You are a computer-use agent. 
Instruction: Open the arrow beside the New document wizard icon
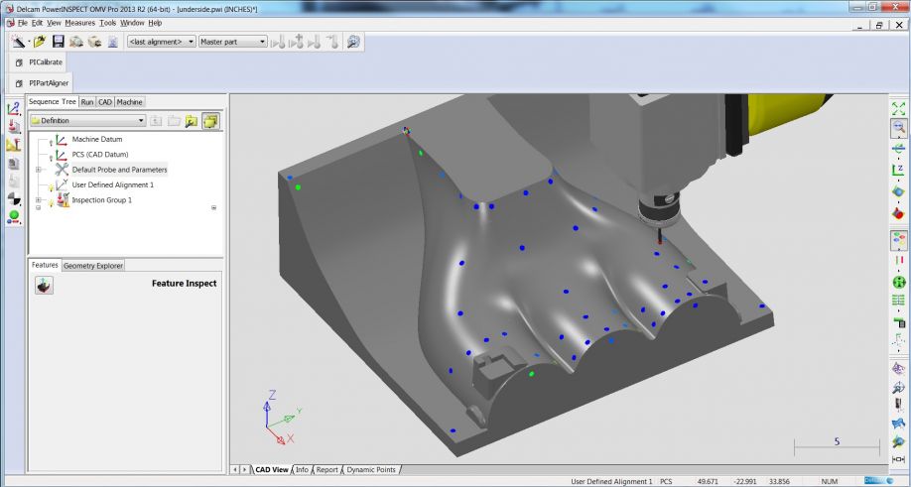tap(29, 42)
